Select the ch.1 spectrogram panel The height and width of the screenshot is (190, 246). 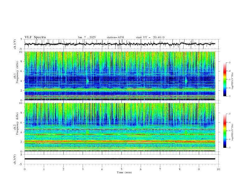[120, 76]
